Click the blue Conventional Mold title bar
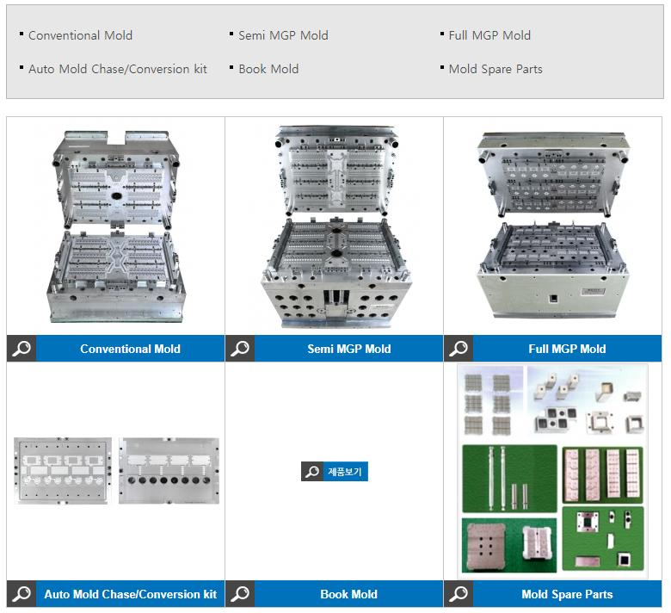This screenshot has height=613, width=671. [130, 349]
